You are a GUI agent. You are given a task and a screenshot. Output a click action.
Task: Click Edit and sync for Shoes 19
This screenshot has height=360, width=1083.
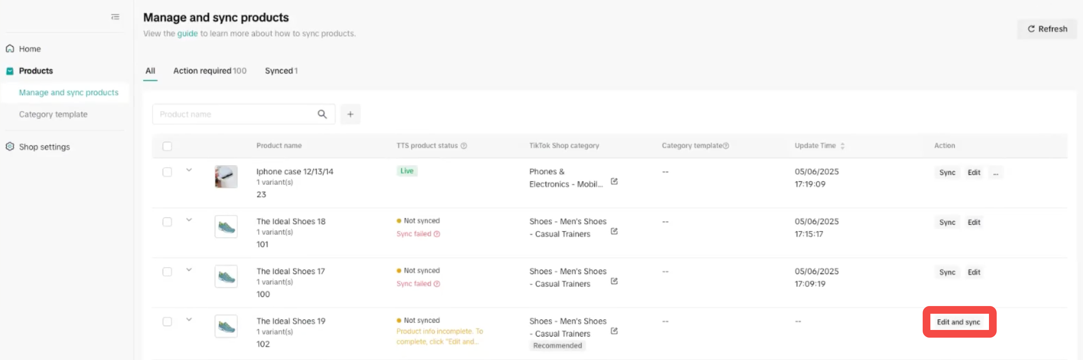pyautogui.click(x=958, y=322)
